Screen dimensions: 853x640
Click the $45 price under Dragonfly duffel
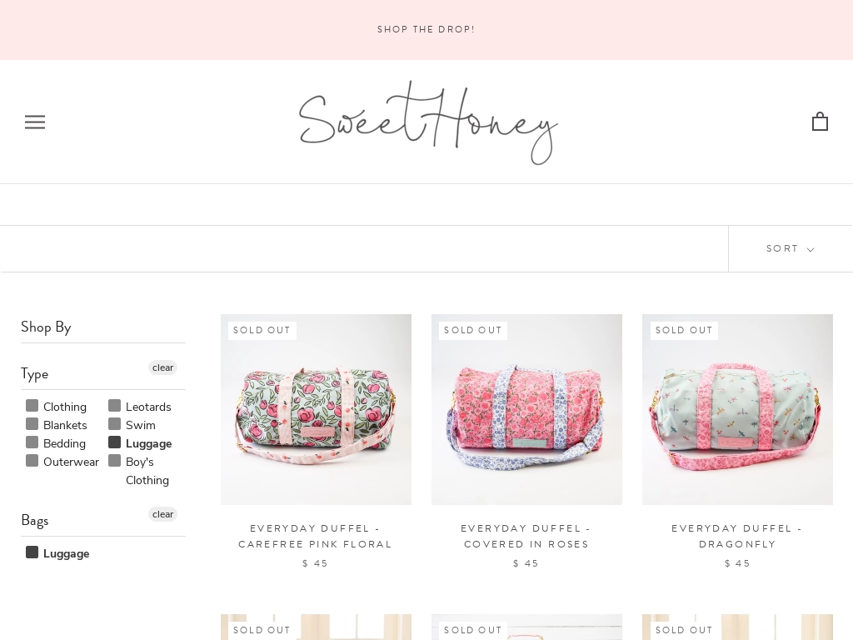[737, 563]
